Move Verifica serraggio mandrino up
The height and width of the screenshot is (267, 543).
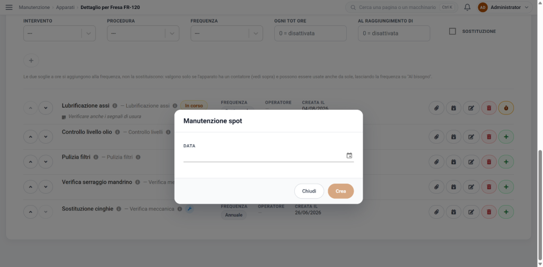point(30,187)
